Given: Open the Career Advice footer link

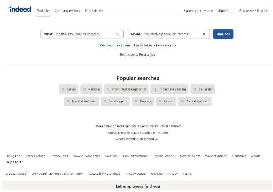Looking at the screenshot, I should pyautogui.click(x=35, y=156).
